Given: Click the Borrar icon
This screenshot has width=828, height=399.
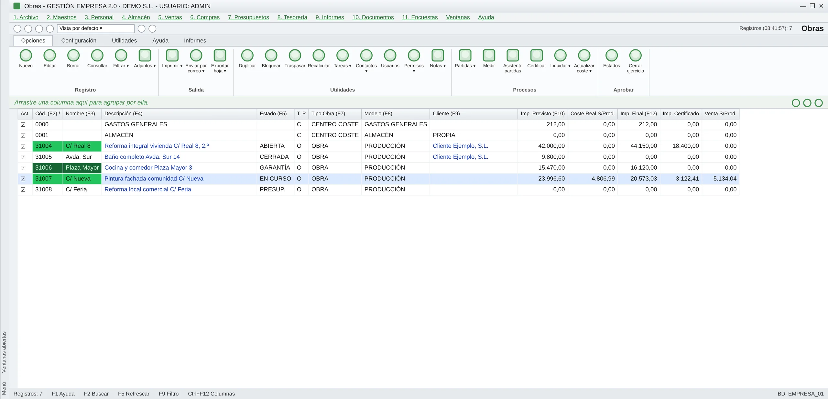Looking at the screenshot, I should (73, 55).
